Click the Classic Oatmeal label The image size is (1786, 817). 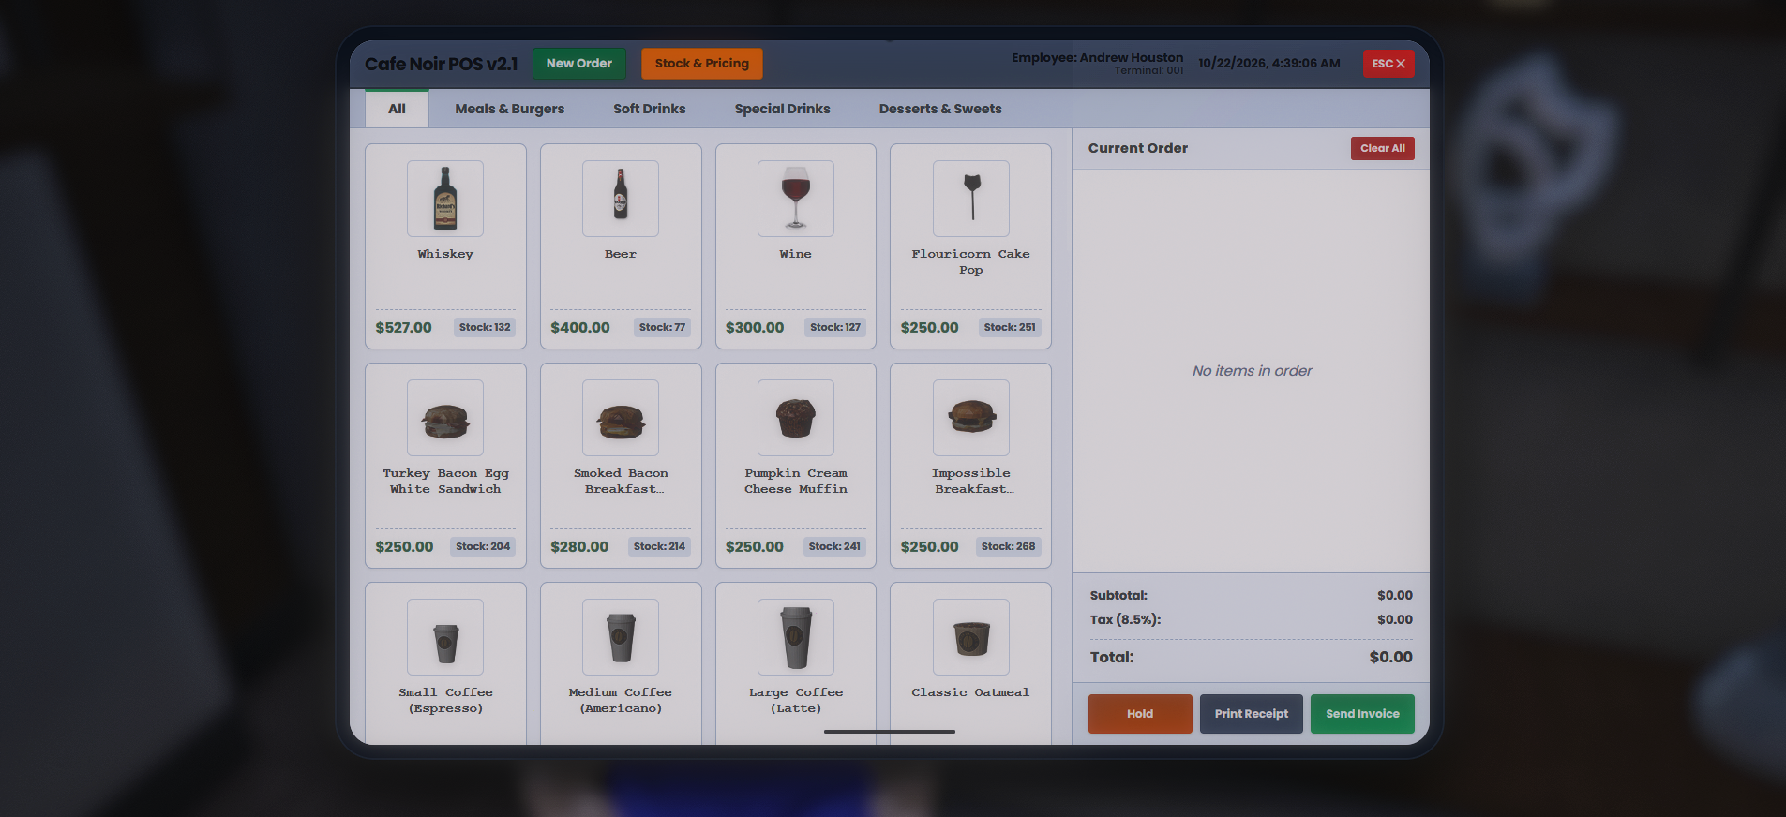970,692
